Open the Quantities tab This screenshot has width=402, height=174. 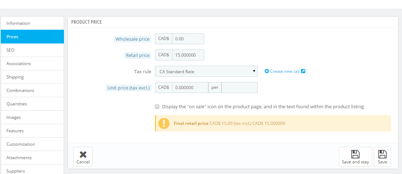(x=32, y=104)
